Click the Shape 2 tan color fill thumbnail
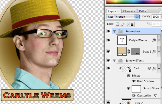The width and height of the screenshot is (162, 104). tap(122, 51)
